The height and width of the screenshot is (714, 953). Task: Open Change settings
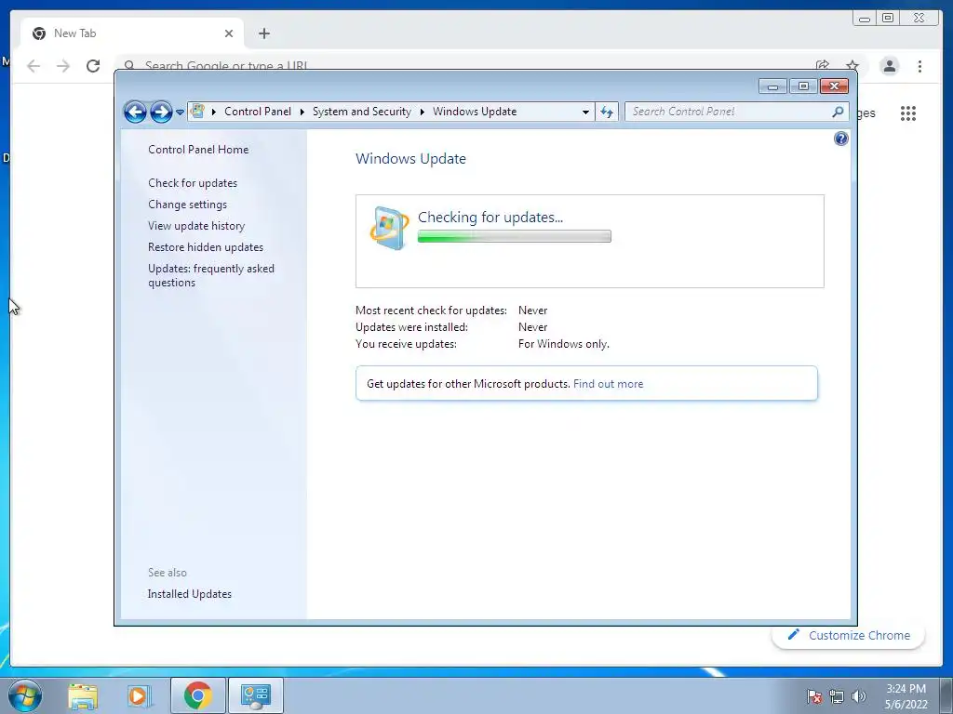[187, 205]
